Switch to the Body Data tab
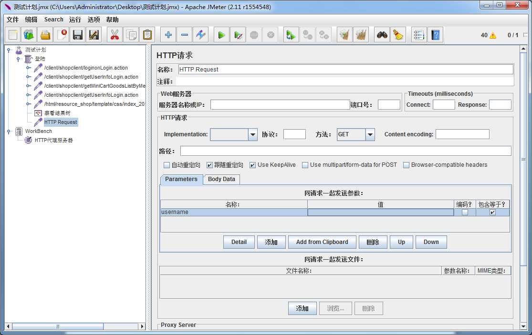The image size is (532, 335). point(221,179)
